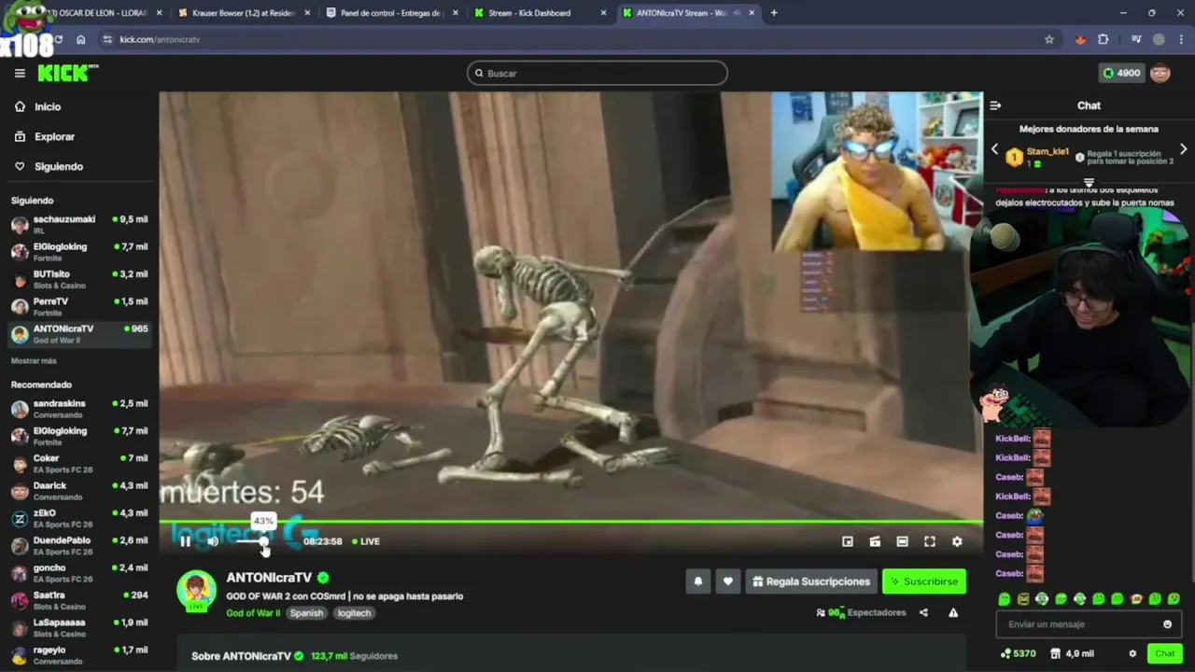Toggle clip creation icon in player
Viewport: 1195px width, 672px height.
pos(875,541)
